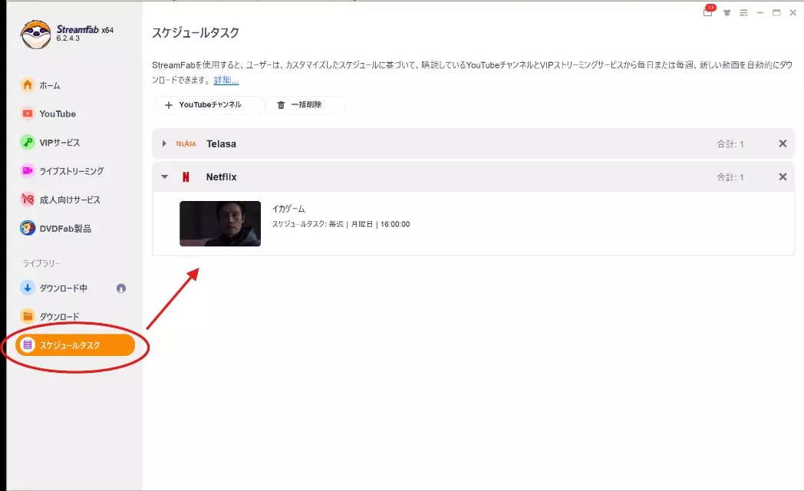Click the Netflix group name
Screen dimensions: 804x491
(221, 176)
